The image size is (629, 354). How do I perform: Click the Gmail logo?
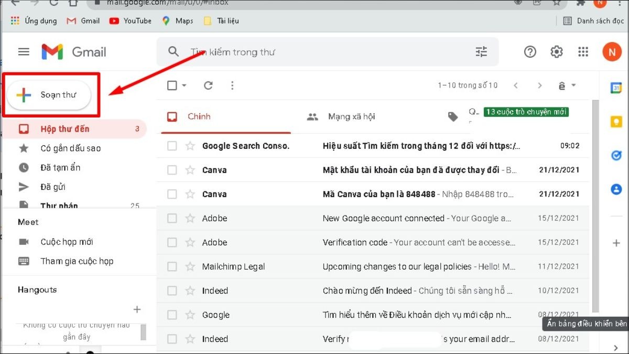pos(74,52)
